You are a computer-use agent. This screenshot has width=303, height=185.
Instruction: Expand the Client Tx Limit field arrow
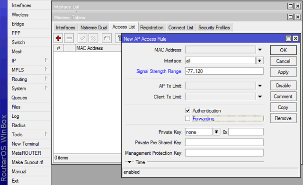[260, 97]
